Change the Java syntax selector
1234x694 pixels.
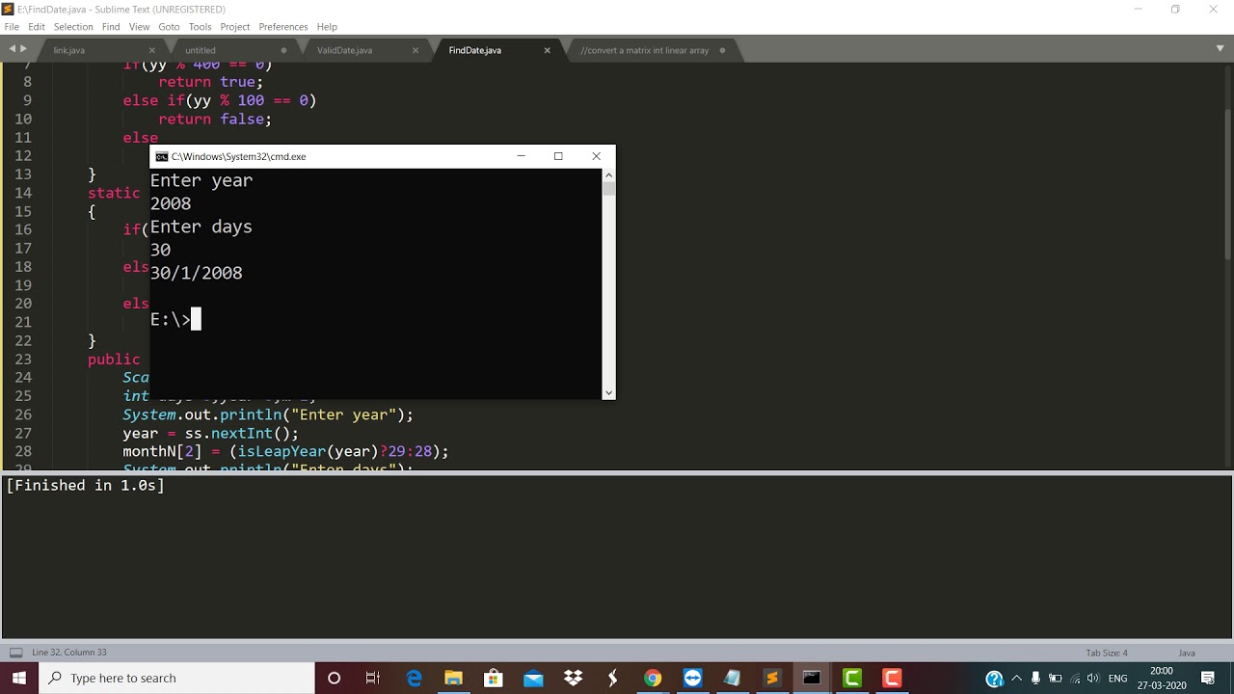(1187, 653)
